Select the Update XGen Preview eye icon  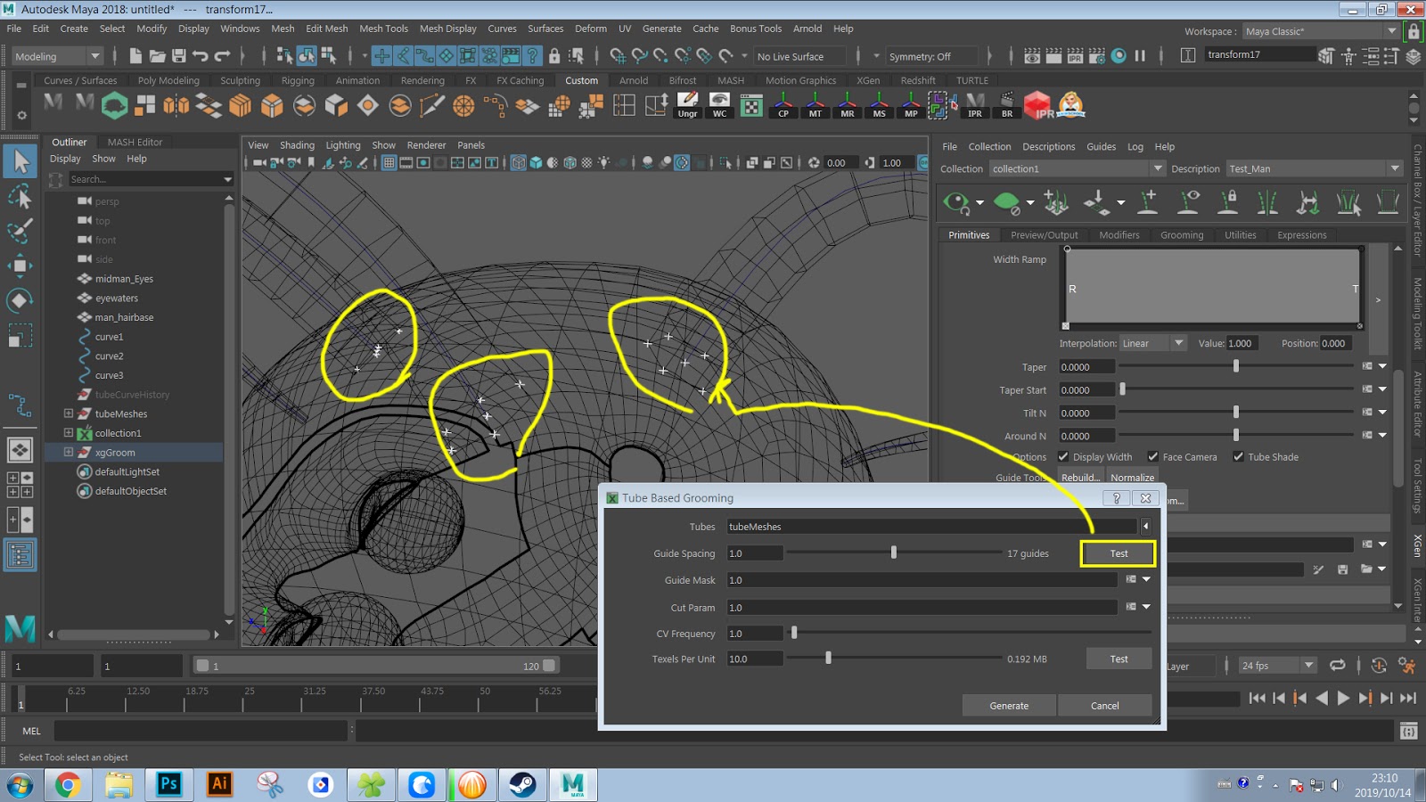pyautogui.click(x=955, y=203)
